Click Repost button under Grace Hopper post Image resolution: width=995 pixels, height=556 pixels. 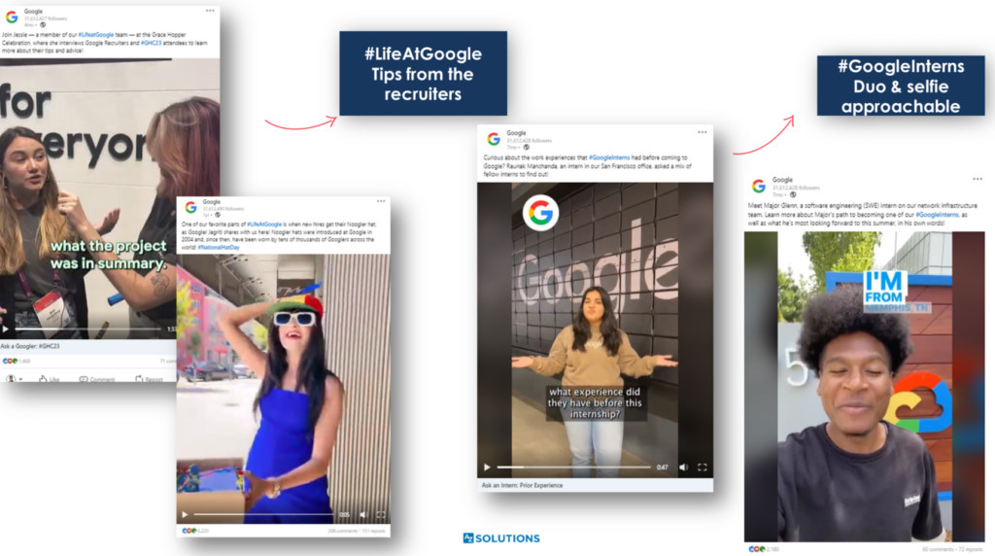(x=149, y=379)
